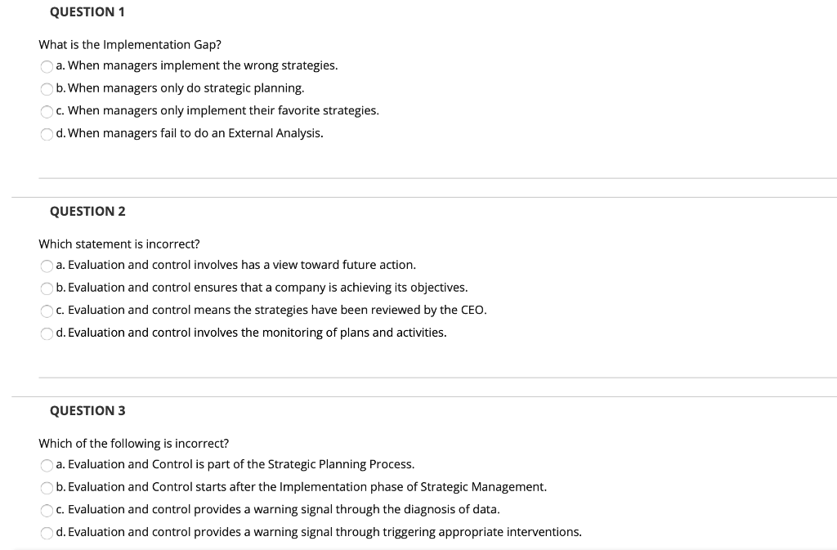Click answer text about External Analysis

(x=195, y=133)
